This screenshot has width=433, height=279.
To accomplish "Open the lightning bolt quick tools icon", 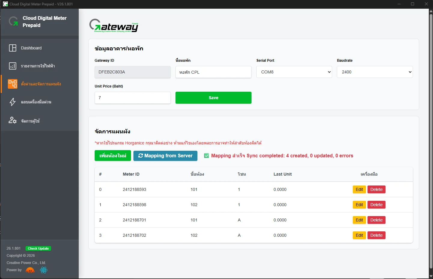I will [x=13, y=102].
